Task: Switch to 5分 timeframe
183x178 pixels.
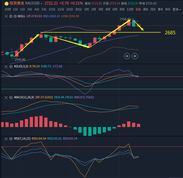Action: [44, 9]
